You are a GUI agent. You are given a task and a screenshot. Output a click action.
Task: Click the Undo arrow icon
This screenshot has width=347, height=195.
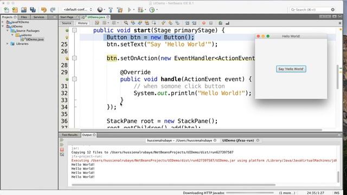click(44, 10)
